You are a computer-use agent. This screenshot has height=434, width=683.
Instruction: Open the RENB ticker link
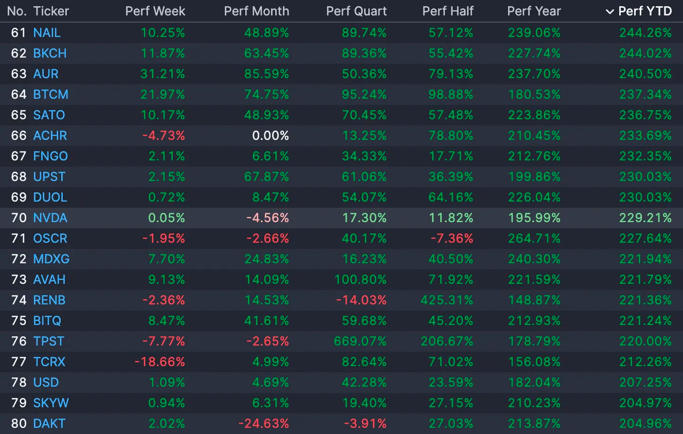pos(49,300)
